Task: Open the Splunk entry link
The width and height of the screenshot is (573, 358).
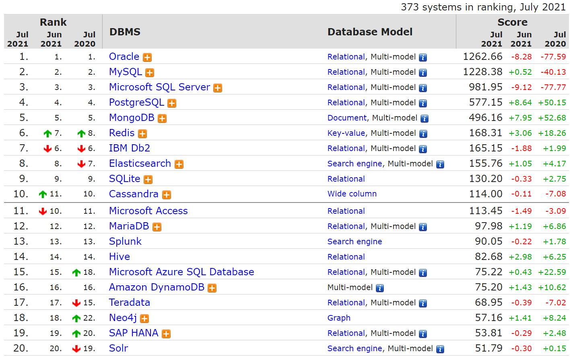Action: coord(125,241)
